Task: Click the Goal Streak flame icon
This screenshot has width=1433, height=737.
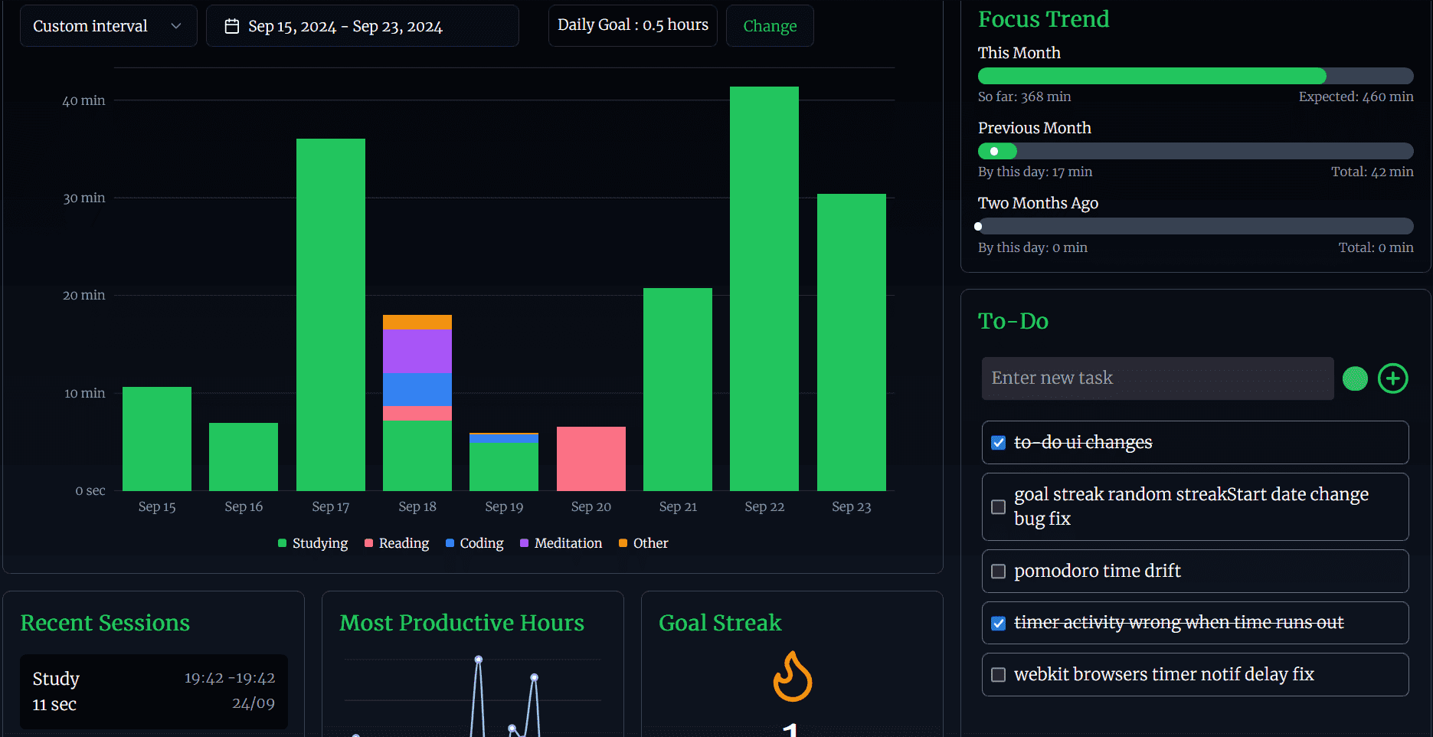Action: pyautogui.click(x=792, y=676)
